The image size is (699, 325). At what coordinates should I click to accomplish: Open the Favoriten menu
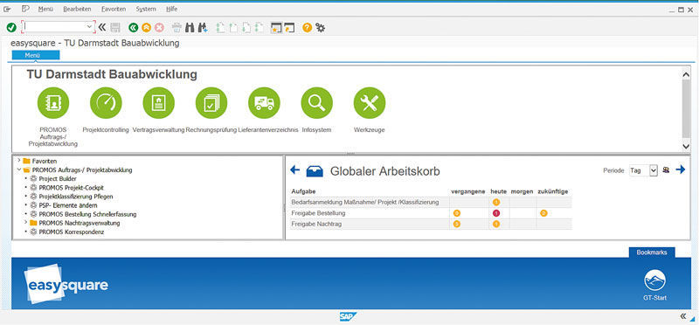click(x=114, y=9)
